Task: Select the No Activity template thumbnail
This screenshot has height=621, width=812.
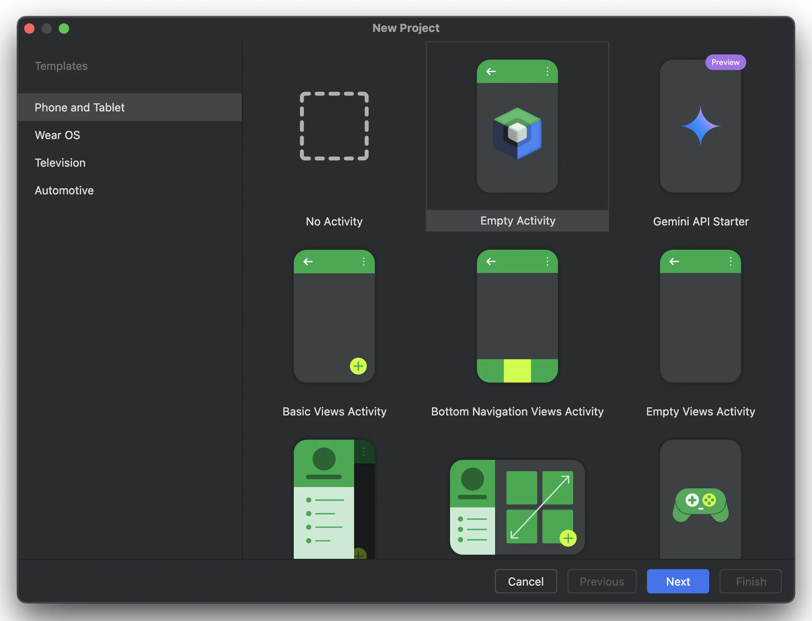Action: pyautogui.click(x=334, y=126)
